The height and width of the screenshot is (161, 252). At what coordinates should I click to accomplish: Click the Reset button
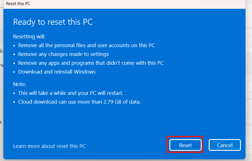click(x=185, y=145)
